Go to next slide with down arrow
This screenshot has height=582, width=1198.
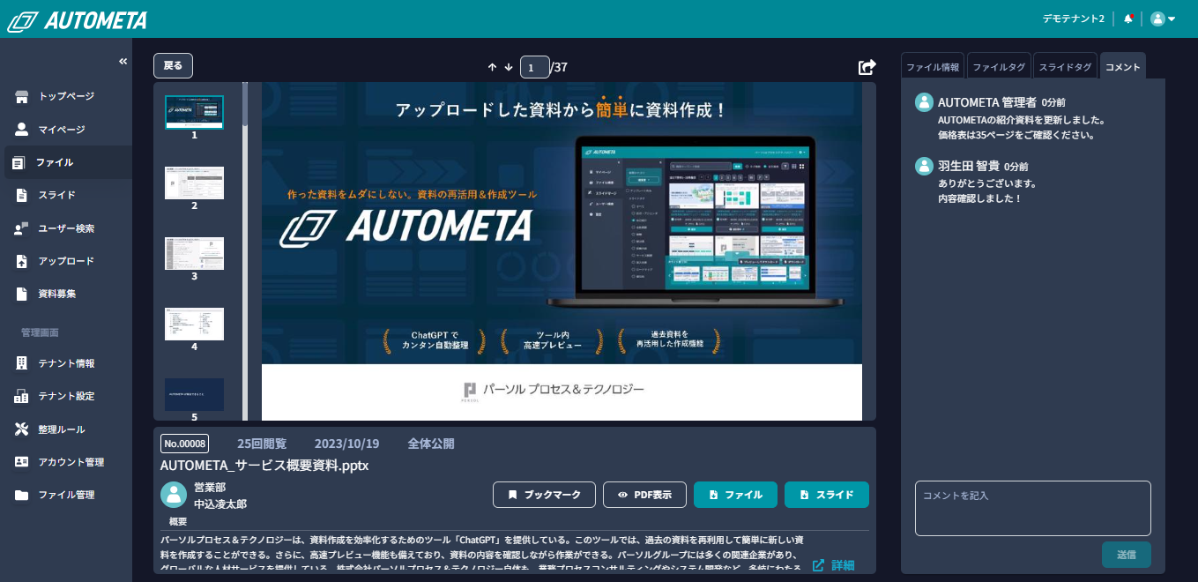coord(509,67)
